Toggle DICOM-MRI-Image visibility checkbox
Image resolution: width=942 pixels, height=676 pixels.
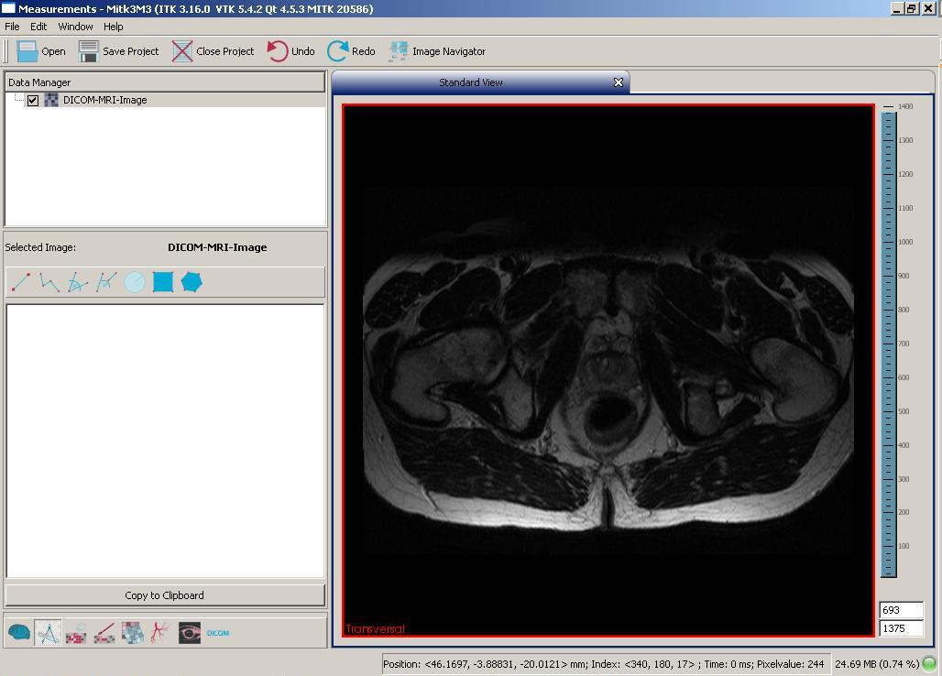[x=33, y=101]
